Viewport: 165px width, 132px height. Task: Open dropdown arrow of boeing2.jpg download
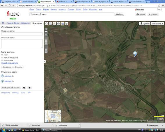[53, 125]
